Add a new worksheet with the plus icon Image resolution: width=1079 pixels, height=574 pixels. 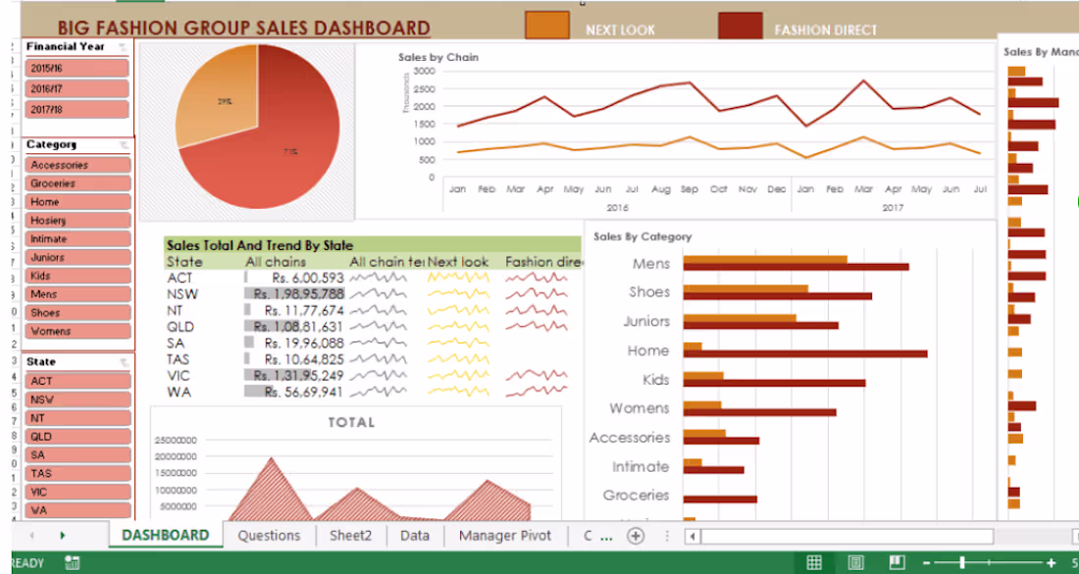[x=636, y=536]
